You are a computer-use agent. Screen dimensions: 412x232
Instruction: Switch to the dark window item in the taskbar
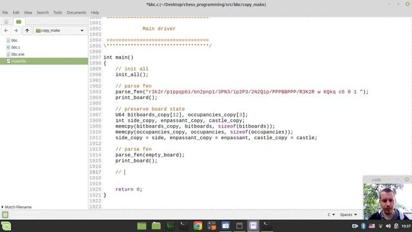coord(239,226)
